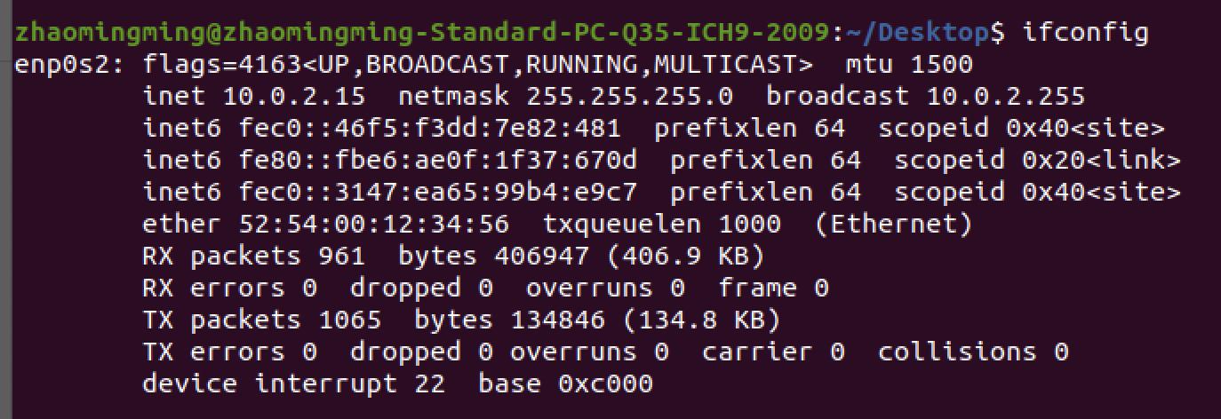
Task: Click the RX bytes value 406947
Action: [540, 257]
